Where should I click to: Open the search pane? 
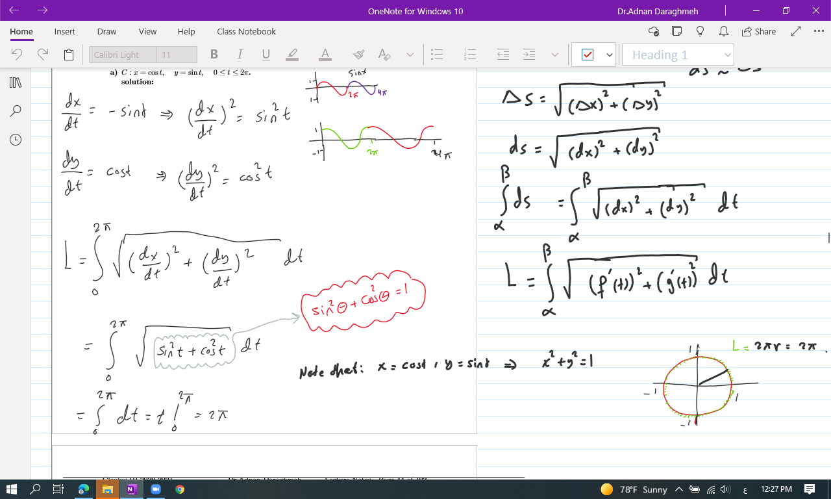click(16, 111)
